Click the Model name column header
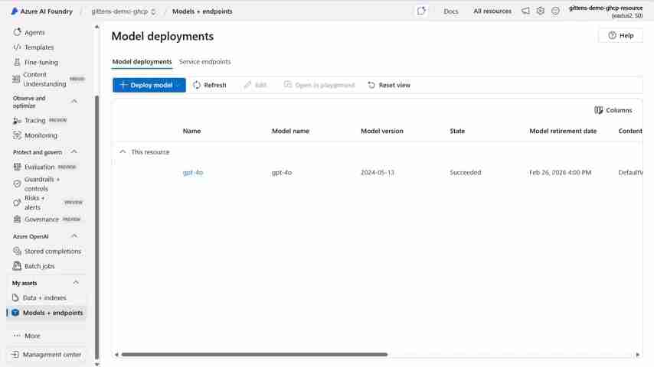The height and width of the screenshot is (367, 654). (291, 131)
